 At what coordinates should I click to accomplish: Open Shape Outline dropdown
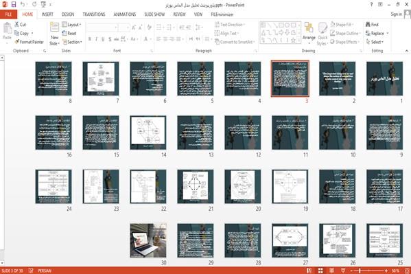345,34
